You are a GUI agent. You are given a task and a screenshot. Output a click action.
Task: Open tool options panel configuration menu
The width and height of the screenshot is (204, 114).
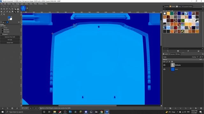tap(19, 22)
